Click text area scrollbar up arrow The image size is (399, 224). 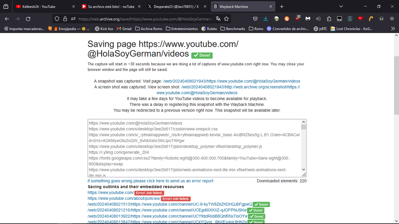click(x=304, y=122)
